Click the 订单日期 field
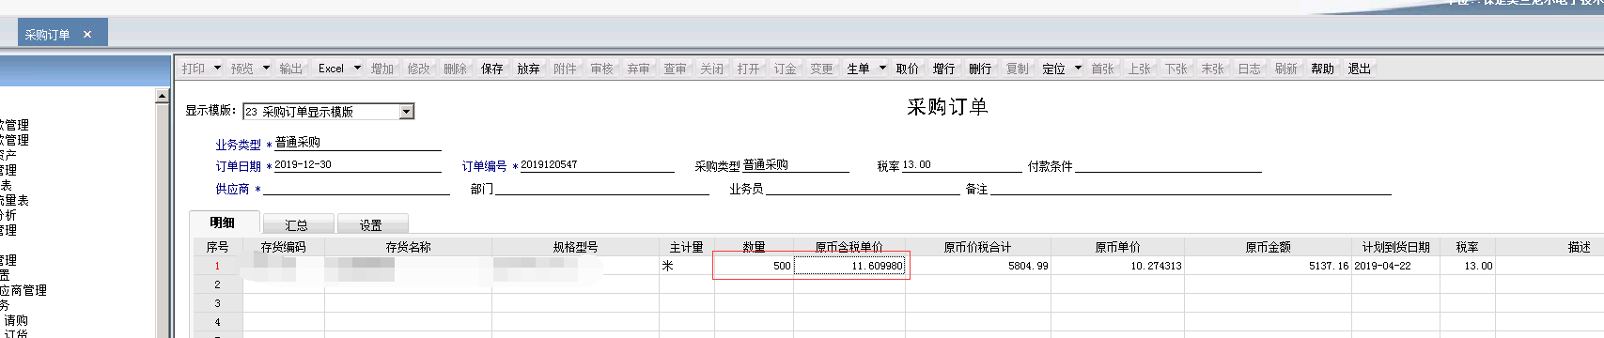Screen dimensions: 1604x338 tap(357, 165)
